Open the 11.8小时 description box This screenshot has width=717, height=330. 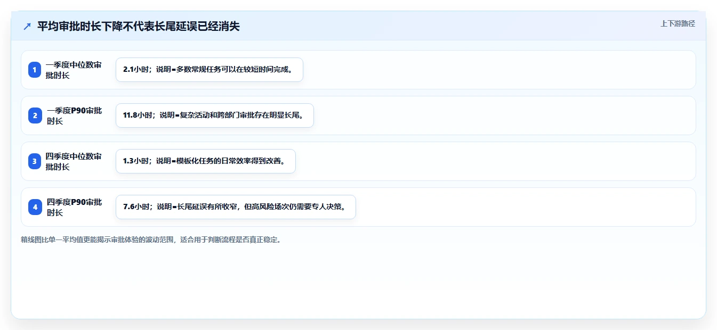coord(215,115)
